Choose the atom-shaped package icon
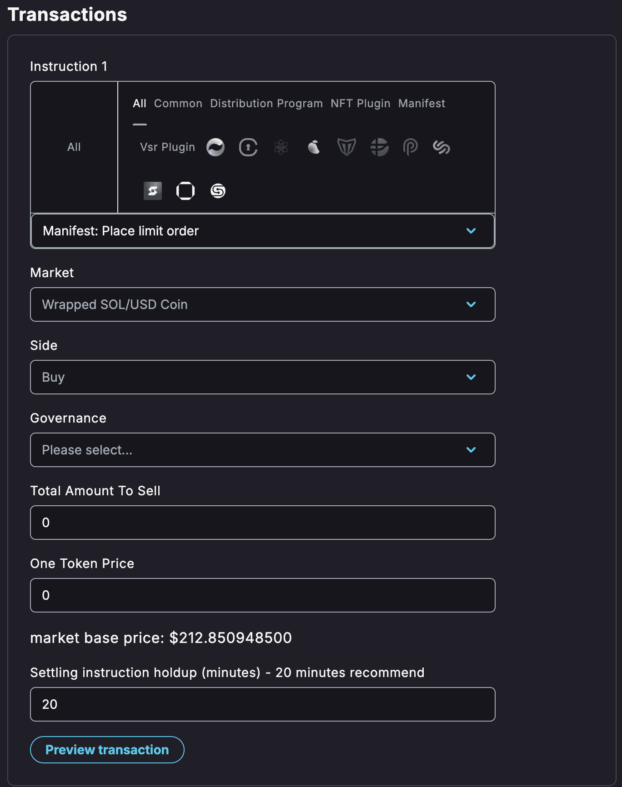The image size is (622, 787). (281, 147)
